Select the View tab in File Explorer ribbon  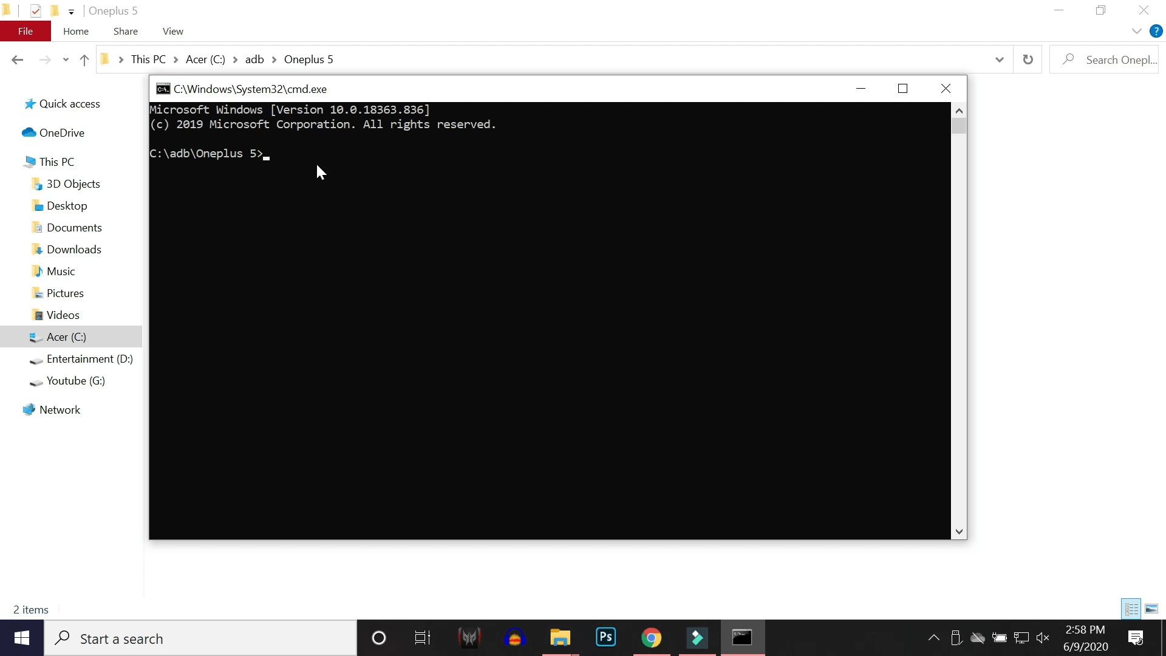click(x=173, y=30)
